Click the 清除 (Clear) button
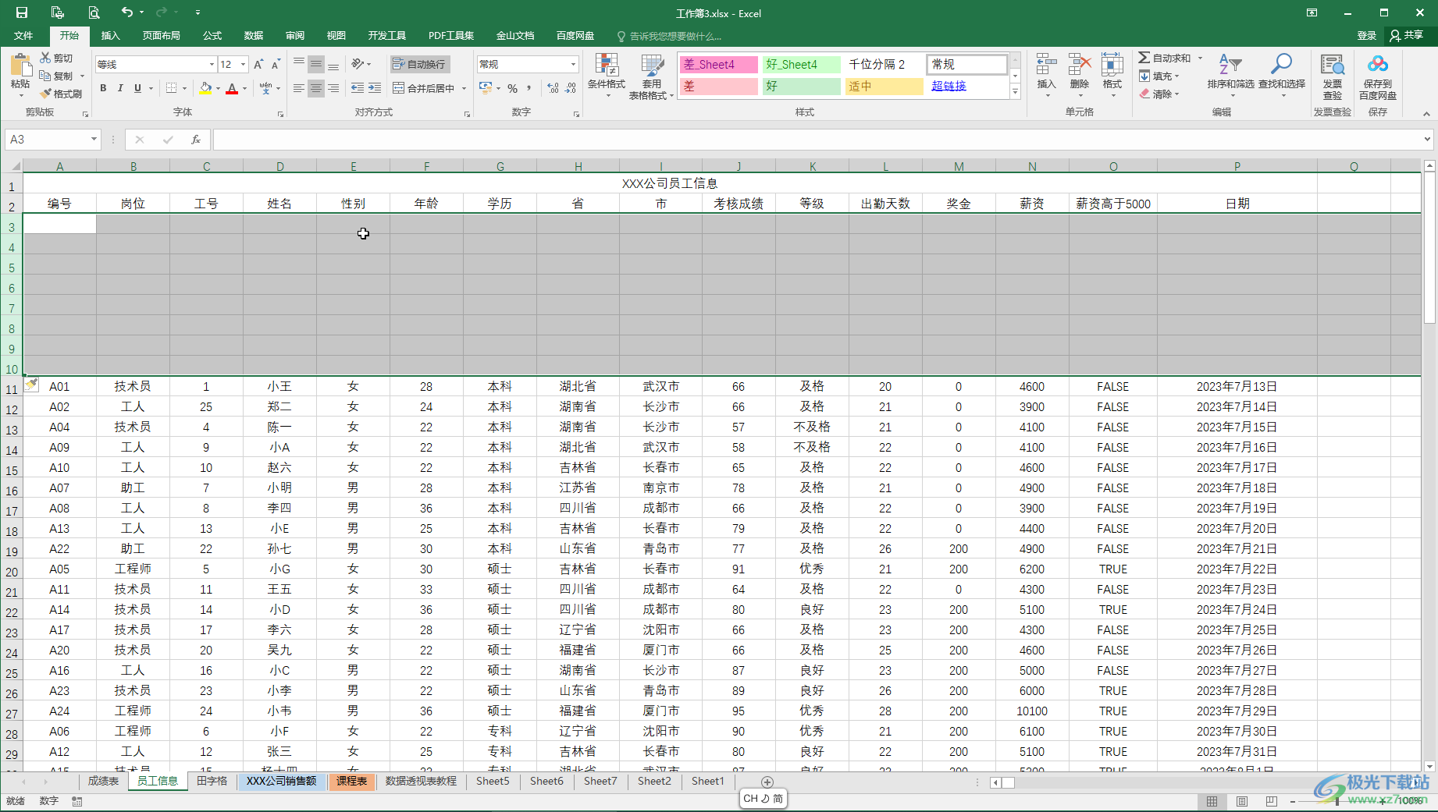The image size is (1438, 812). tap(1159, 94)
